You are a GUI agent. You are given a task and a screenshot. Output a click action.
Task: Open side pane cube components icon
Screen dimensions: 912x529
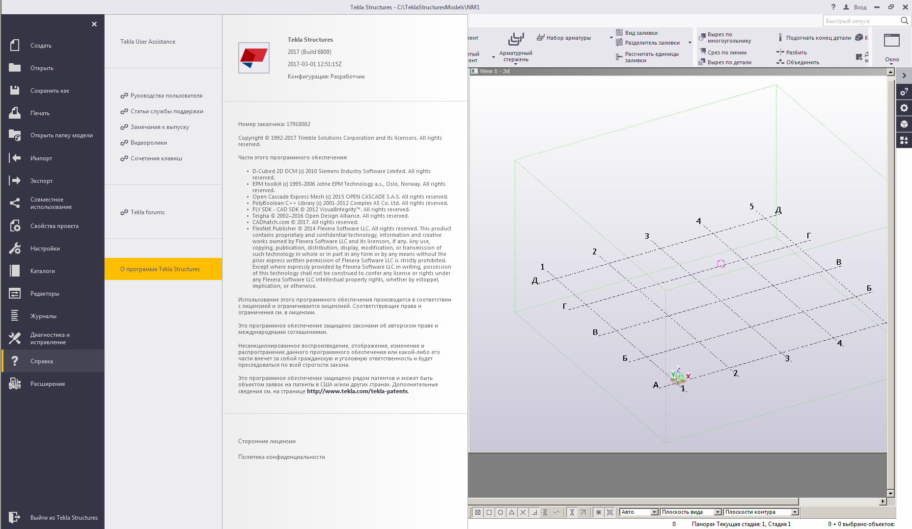[904, 124]
